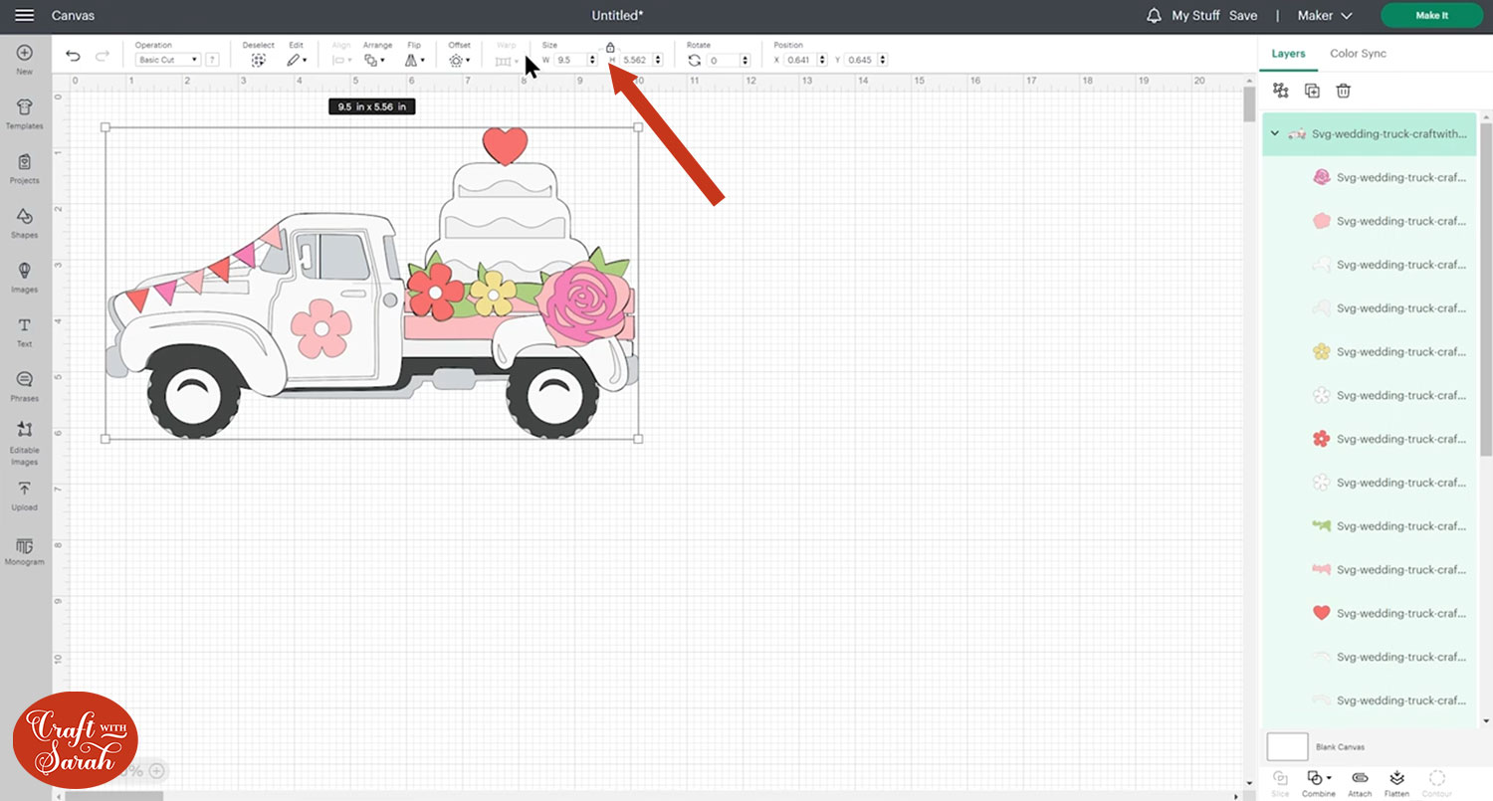Open the Maker machine selector dropdown

(x=1325, y=16)
